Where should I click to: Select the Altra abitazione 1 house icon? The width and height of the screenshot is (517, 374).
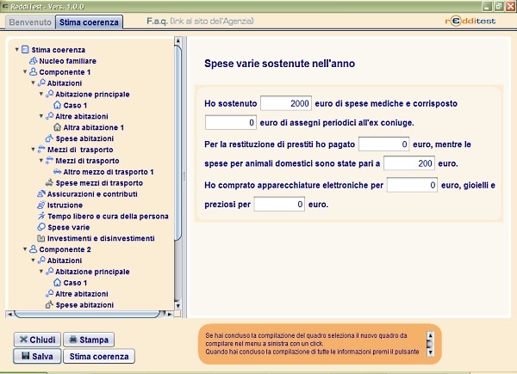click(58, 127)
